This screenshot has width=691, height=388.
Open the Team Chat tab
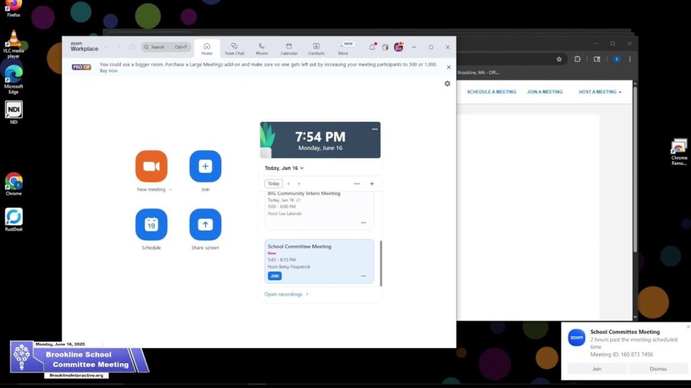tap(234, 48)
